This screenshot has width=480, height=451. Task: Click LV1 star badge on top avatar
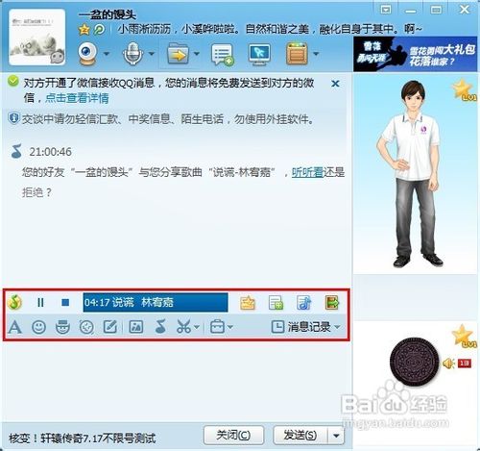(465, 90)
